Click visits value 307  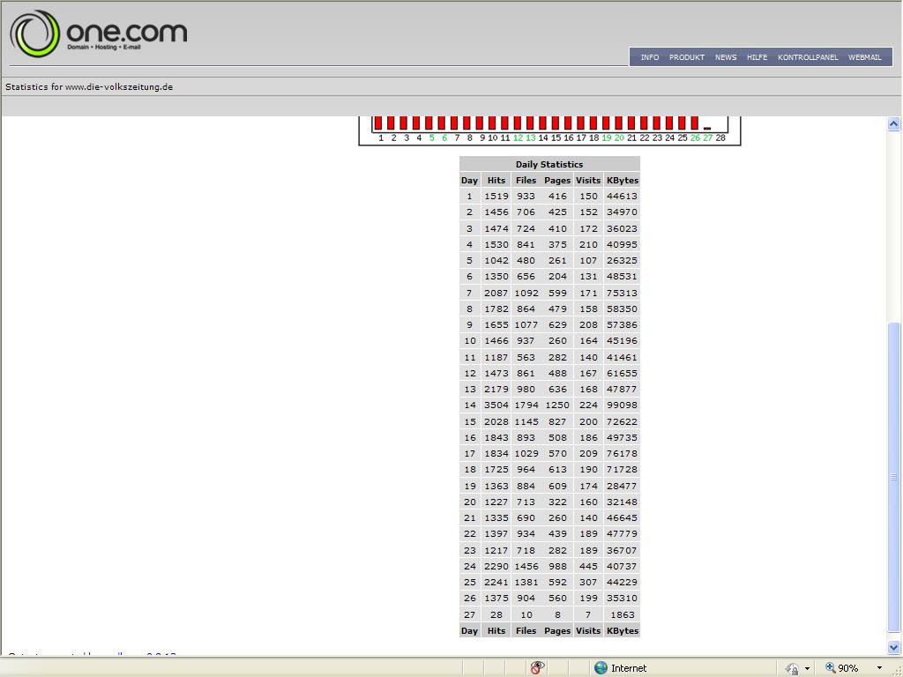pos(588,582)
